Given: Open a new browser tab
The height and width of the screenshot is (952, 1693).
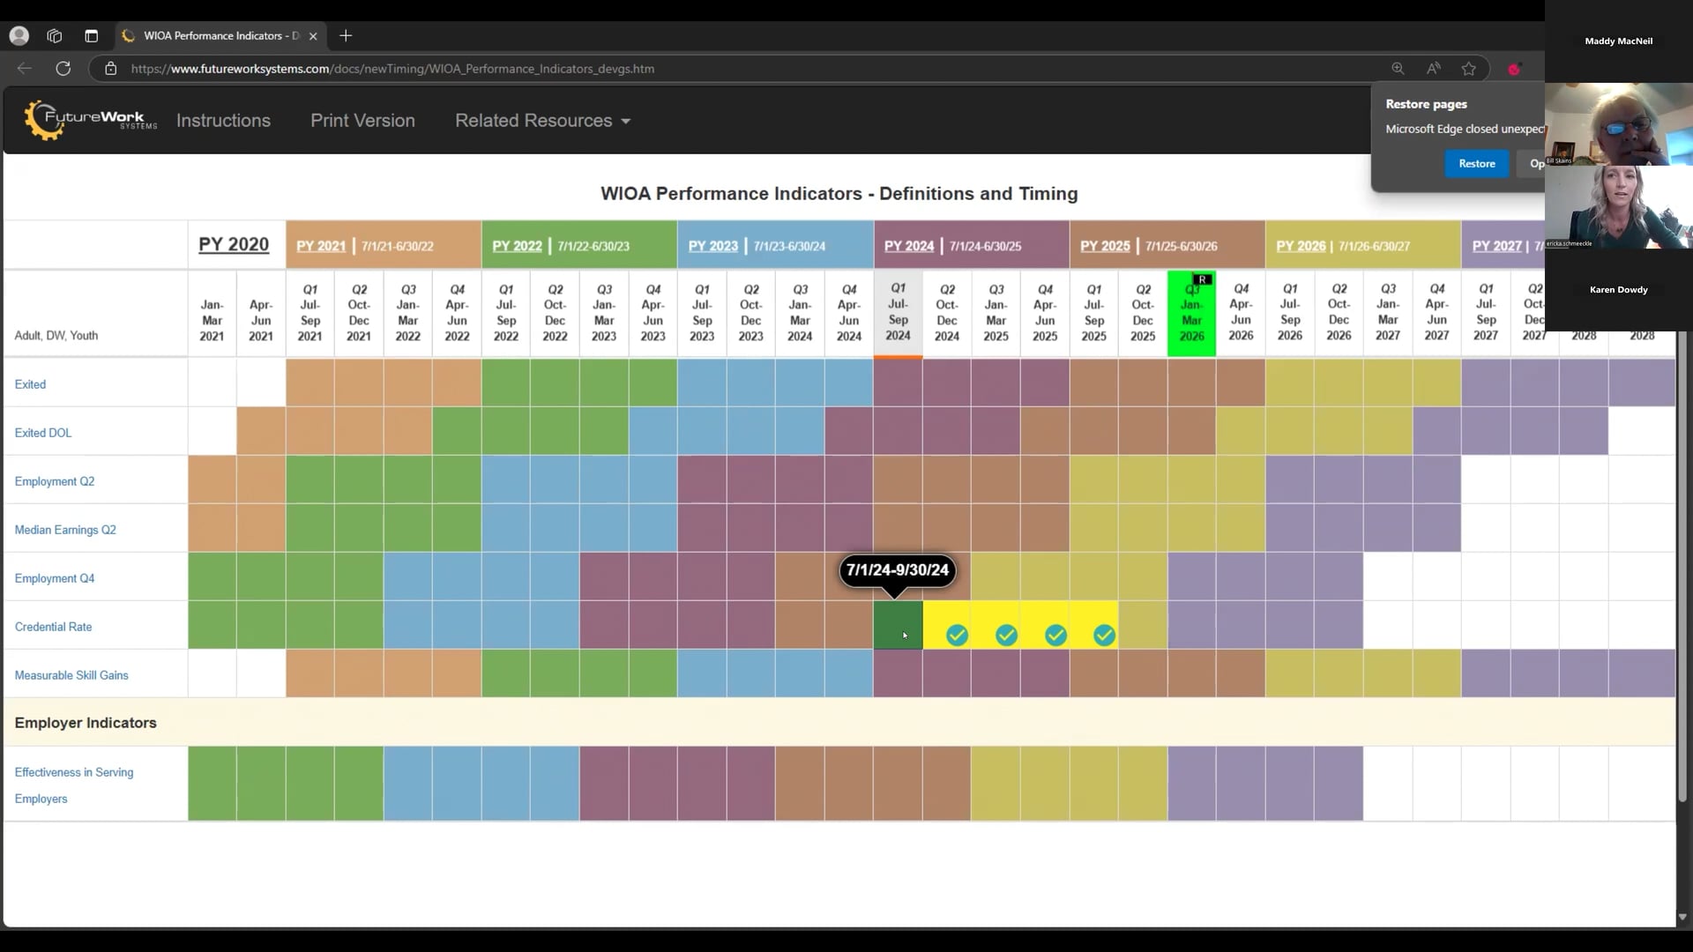Looking at the screenshot, I should (346, 36).
